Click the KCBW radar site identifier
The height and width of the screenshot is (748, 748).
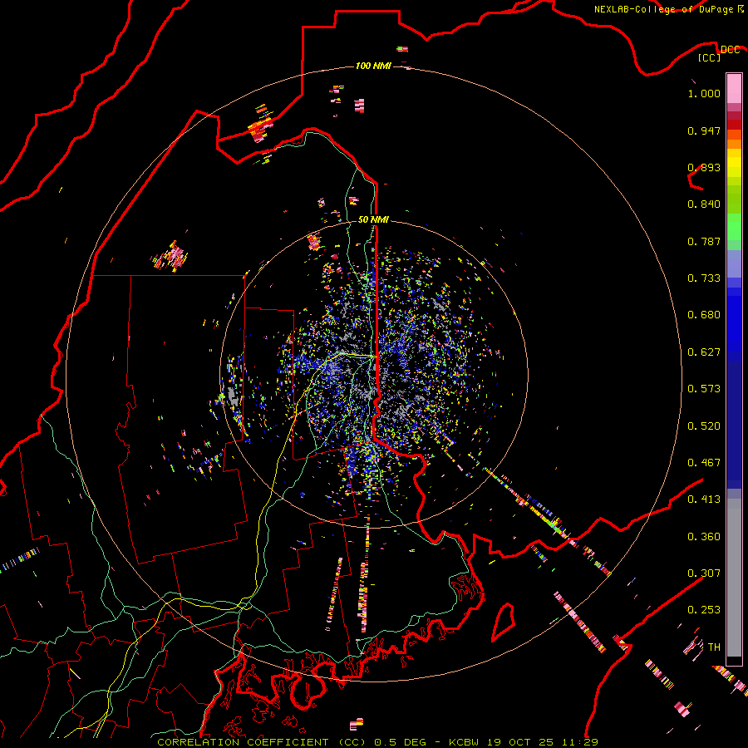[465, 742]
